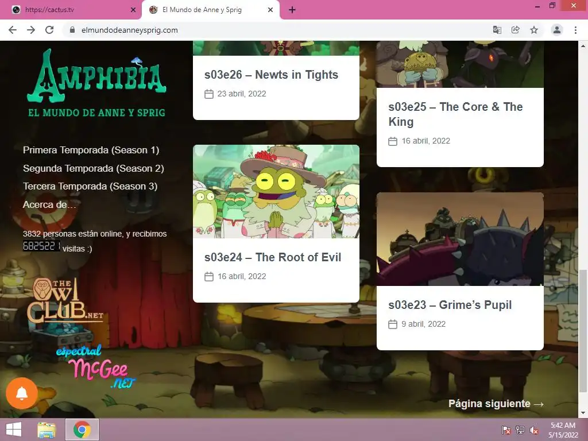Click 'El Mundo de Anne y Sprig' subtitle

(96, 113)
